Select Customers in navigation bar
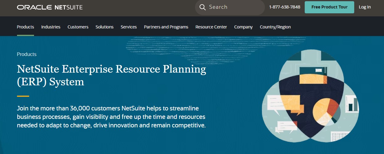This screenshot has height=154, width=384. pos(78,27)
